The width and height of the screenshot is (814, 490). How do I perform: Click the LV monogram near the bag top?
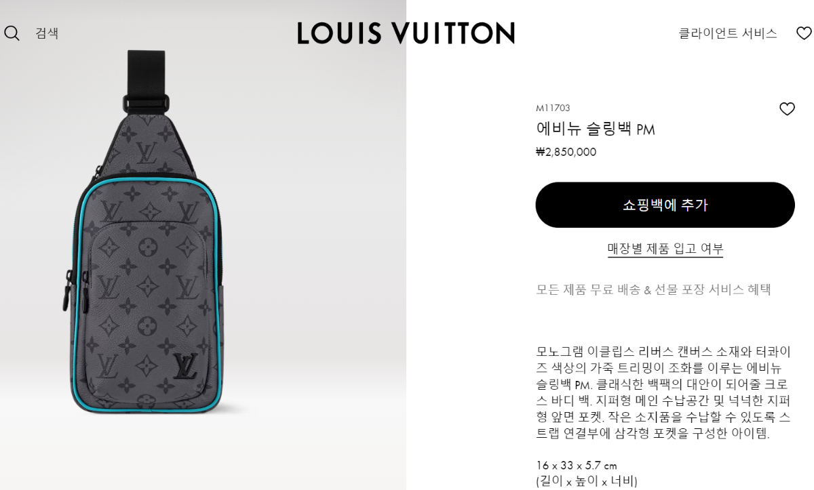click(x=147, y=152)
